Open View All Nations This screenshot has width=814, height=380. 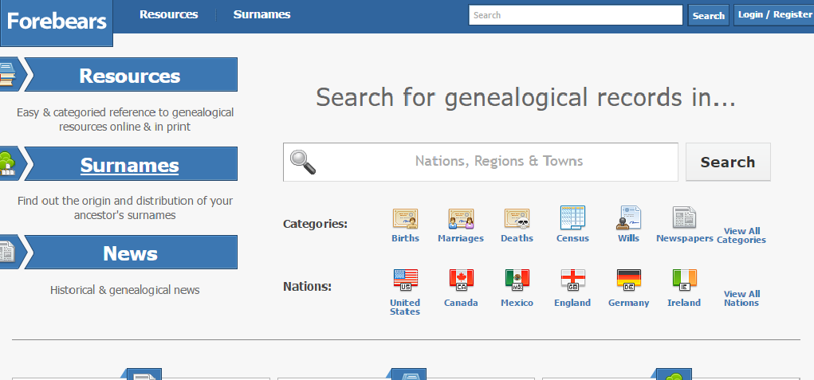tap(741, 298)
